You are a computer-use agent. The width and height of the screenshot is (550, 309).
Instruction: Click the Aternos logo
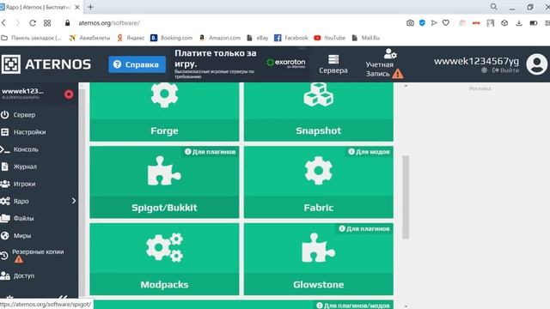[x=46, y=64]
